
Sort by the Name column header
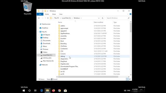tap(60, 22)
